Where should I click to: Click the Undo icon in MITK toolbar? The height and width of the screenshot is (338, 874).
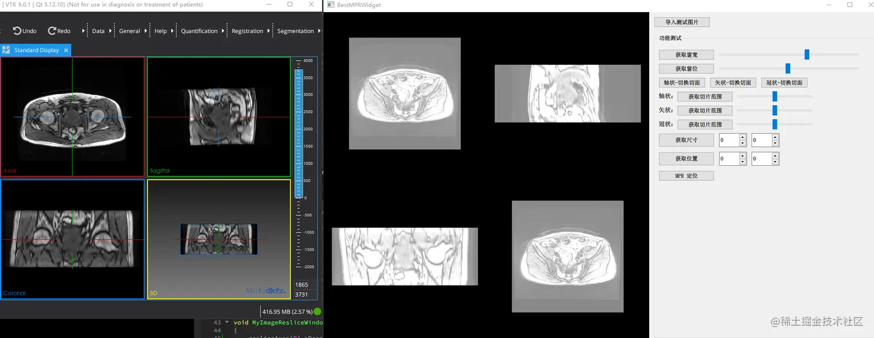(17, 31)
